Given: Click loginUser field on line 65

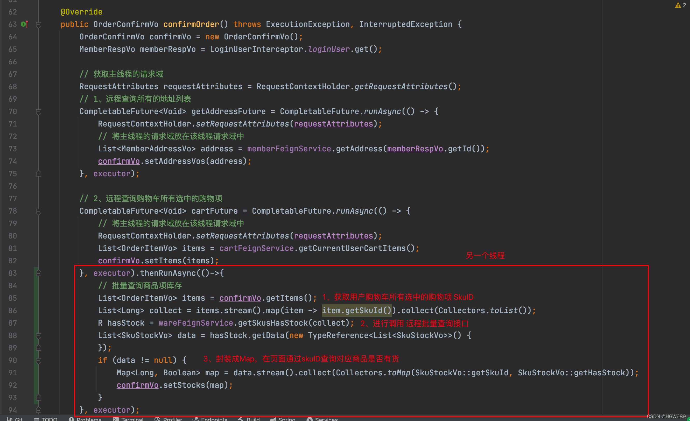Looking at the screenshot, I should point(329,49).
